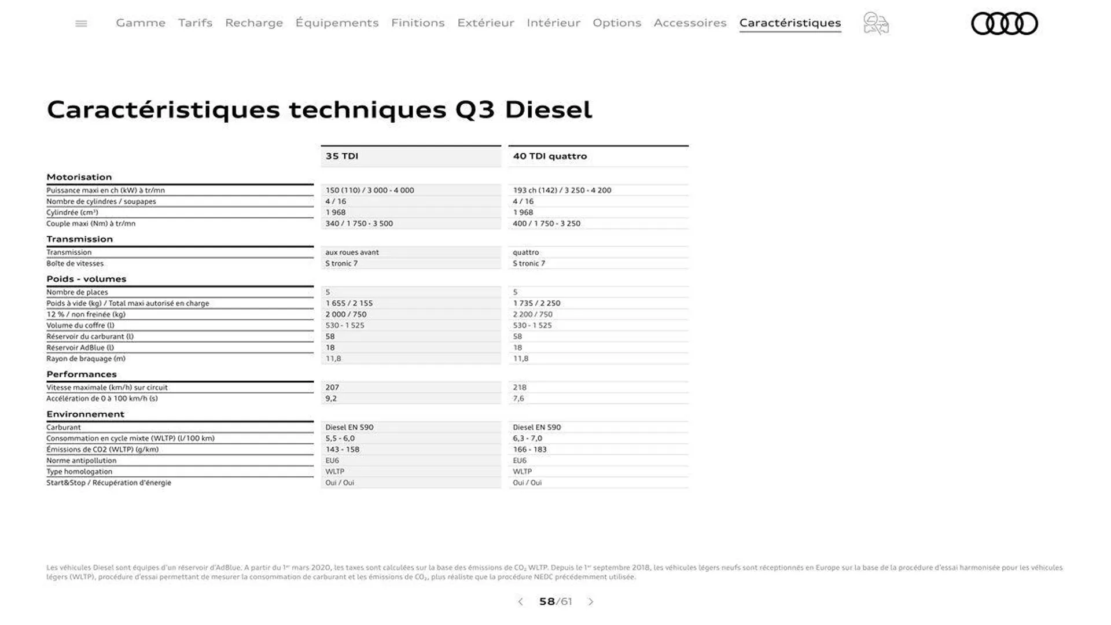The width and height of the screenshot is (1111, 625).
Task: Click the CO2 value '166 - 183'
Action: pos(529,450)
